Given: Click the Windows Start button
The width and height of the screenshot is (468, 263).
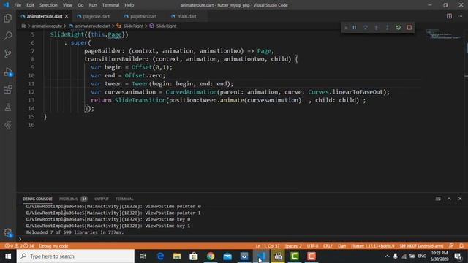Looking at the screenshot, I should pyautogui.click(x=8, y=256).
